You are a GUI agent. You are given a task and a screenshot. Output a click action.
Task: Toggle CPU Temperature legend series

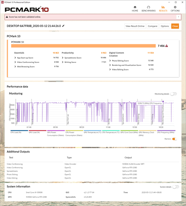(x=111, y=131)
